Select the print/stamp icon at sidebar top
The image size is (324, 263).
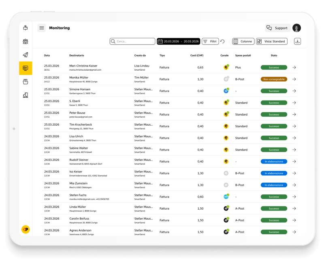(x=25, y=28)
